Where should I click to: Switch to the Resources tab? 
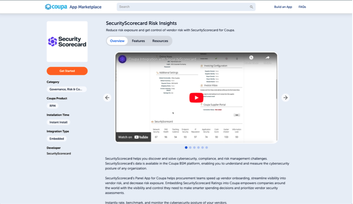tap(160, 41)
